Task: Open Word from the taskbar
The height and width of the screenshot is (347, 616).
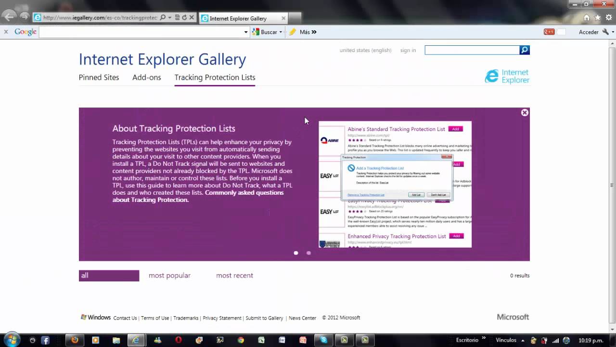Action: [282, 340]
